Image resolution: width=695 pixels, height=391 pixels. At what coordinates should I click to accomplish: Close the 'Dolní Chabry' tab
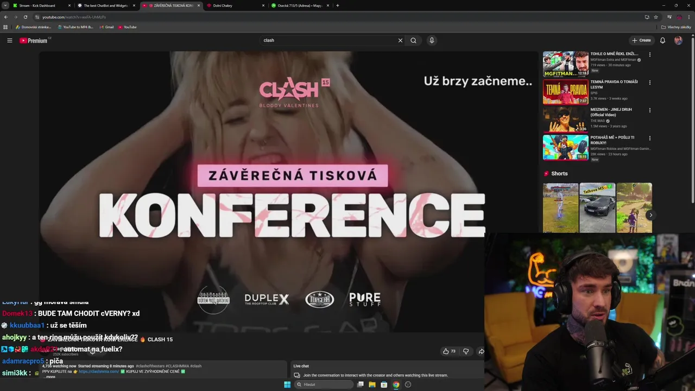point(263,5)
